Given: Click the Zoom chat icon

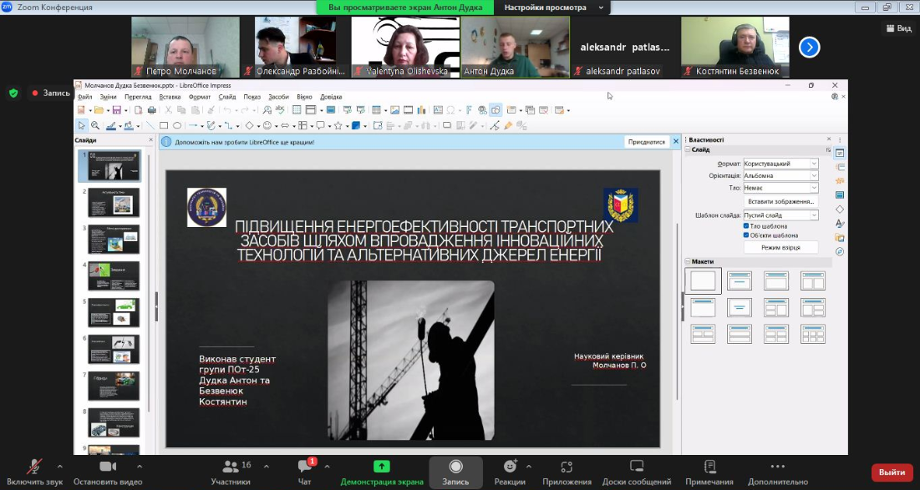Looking at the screenshot, I should tap(305, 467).
